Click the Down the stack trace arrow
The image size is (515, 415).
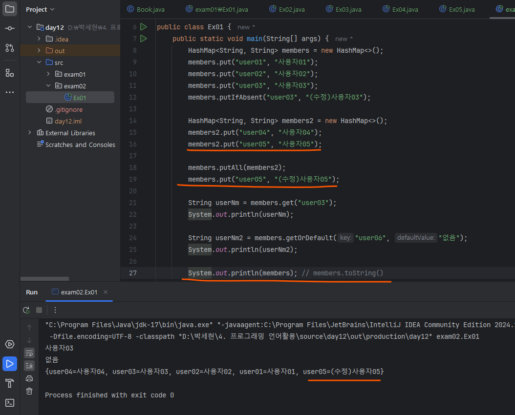[x=29, y=340]
